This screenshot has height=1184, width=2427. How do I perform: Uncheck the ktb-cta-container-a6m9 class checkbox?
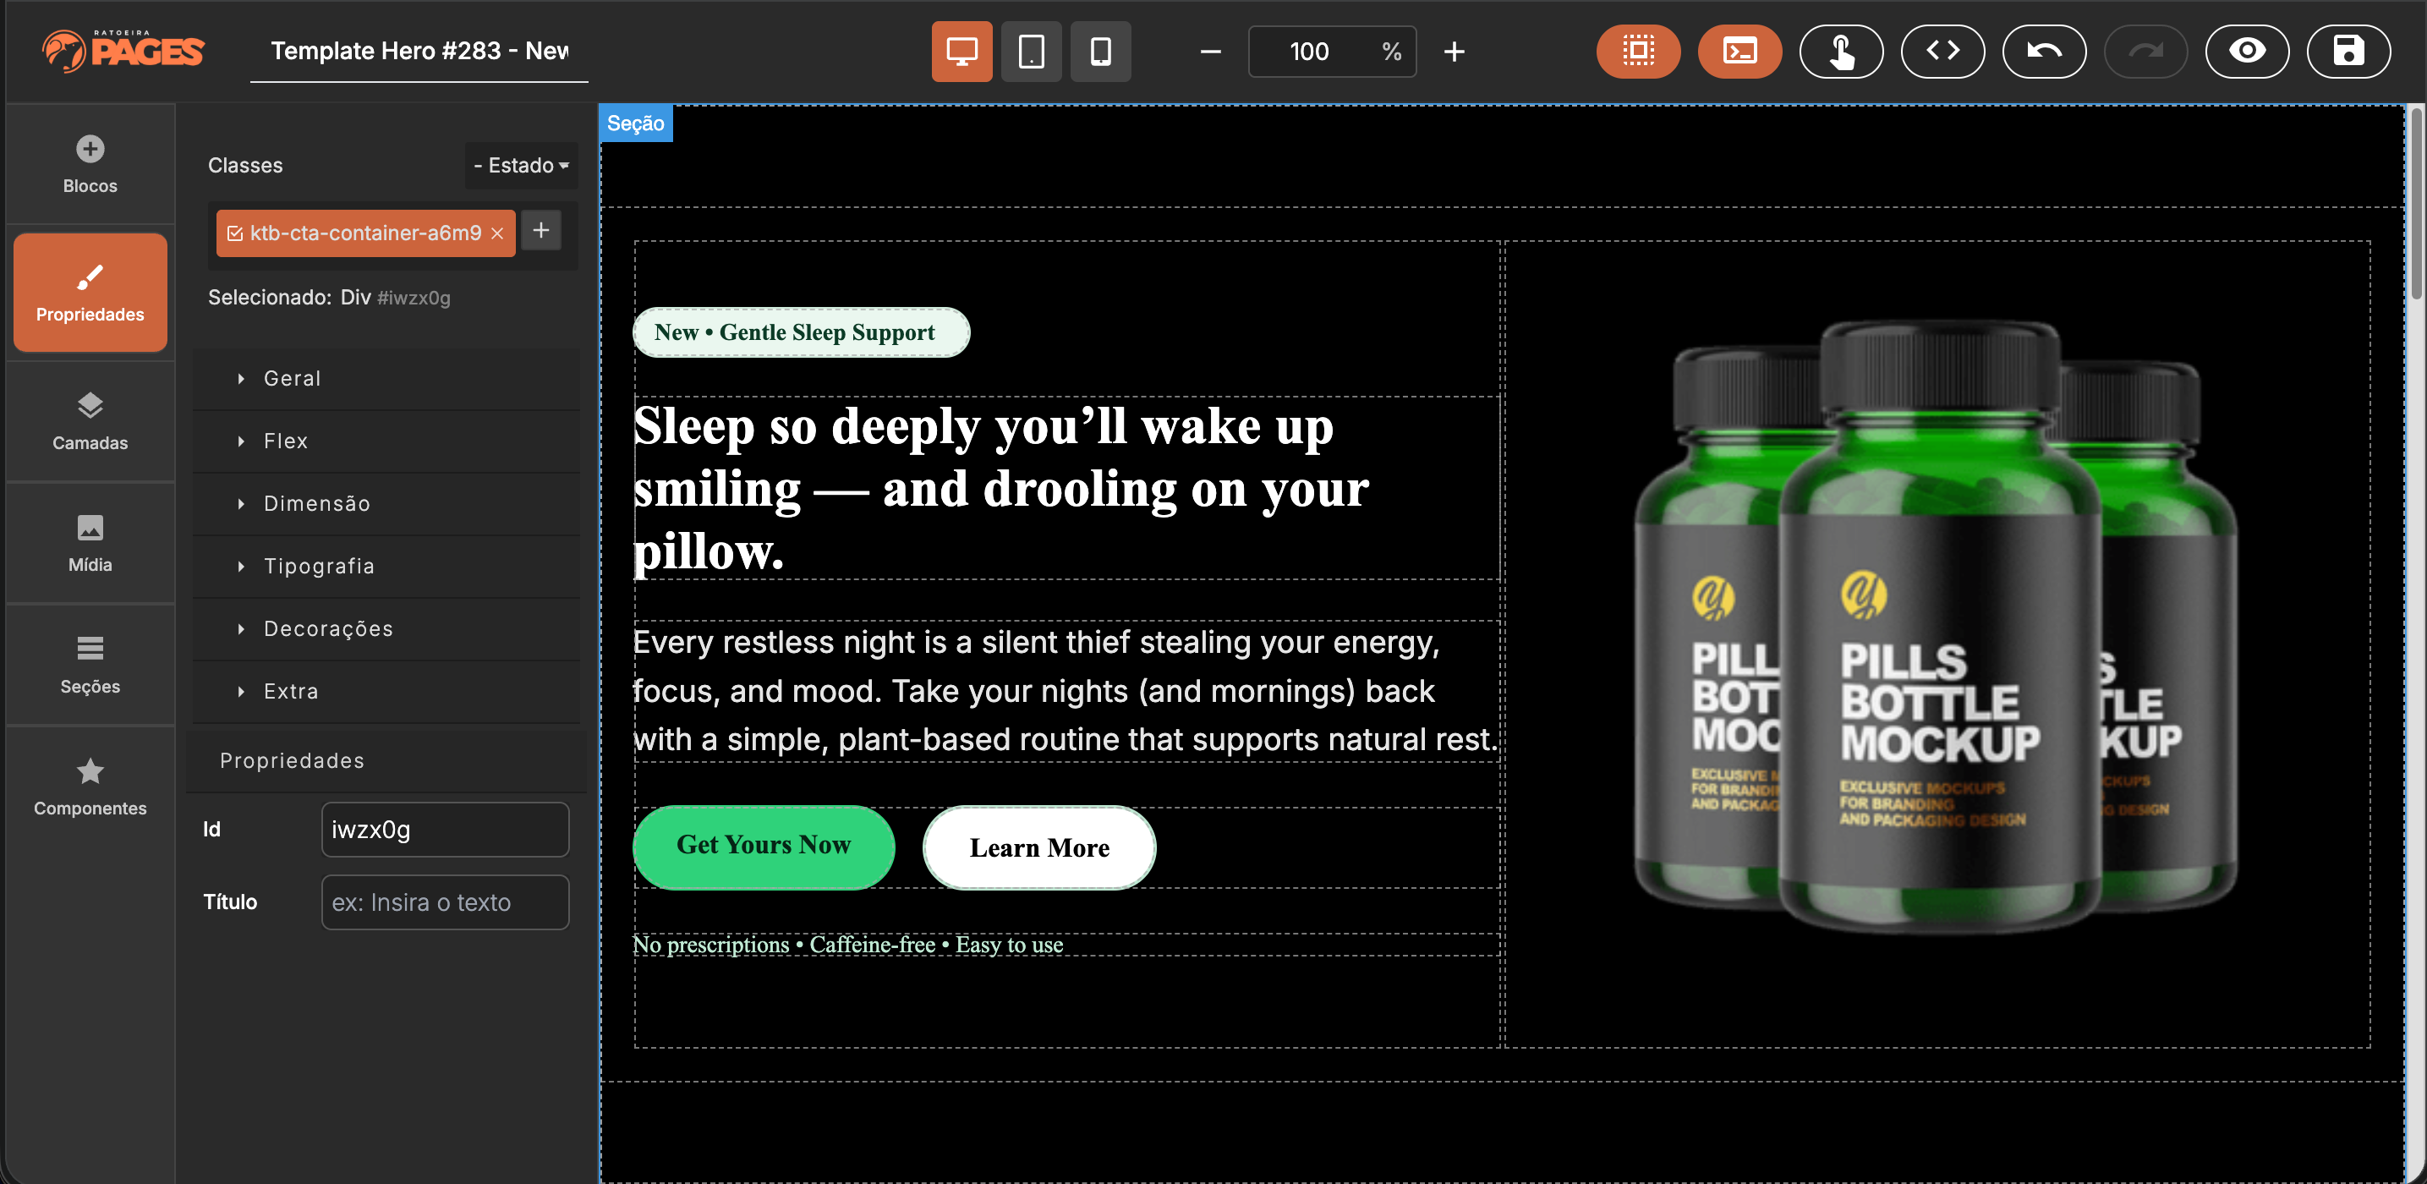click(236, 233)
